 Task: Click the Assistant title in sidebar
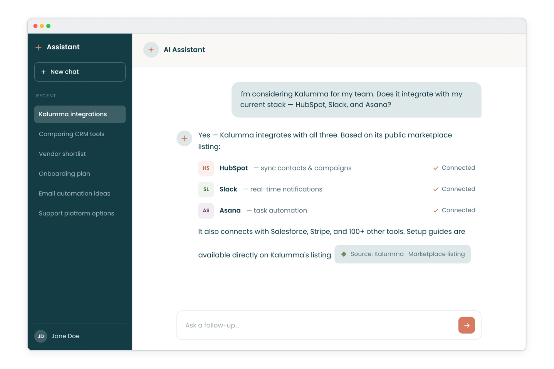click(63, 47)
